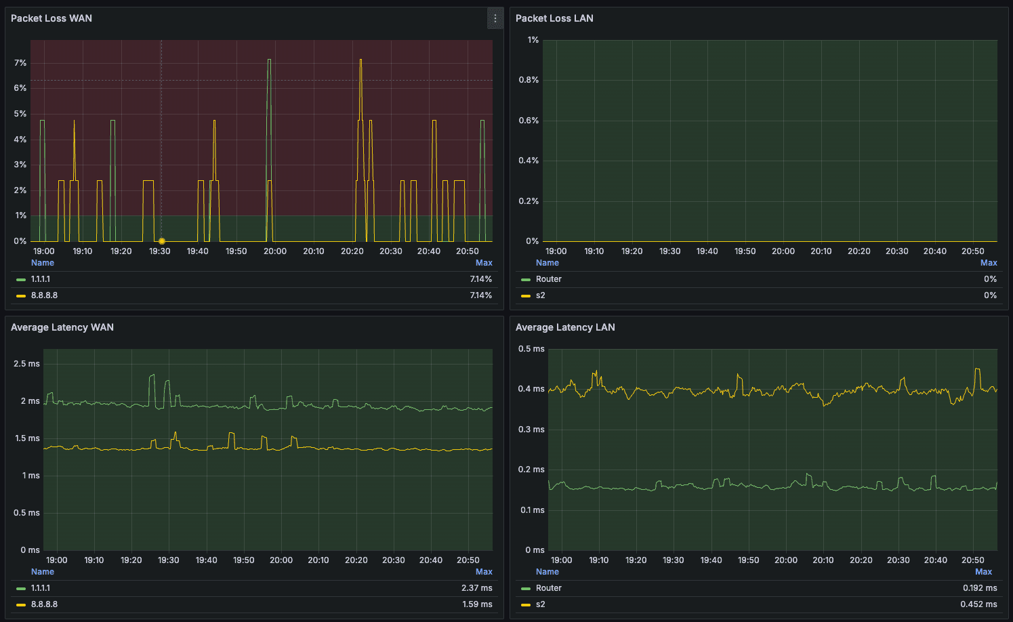The image size is (1013, 622).
Task: Sort Packet Loss LAN legend by Name
Action: (547, 263)
